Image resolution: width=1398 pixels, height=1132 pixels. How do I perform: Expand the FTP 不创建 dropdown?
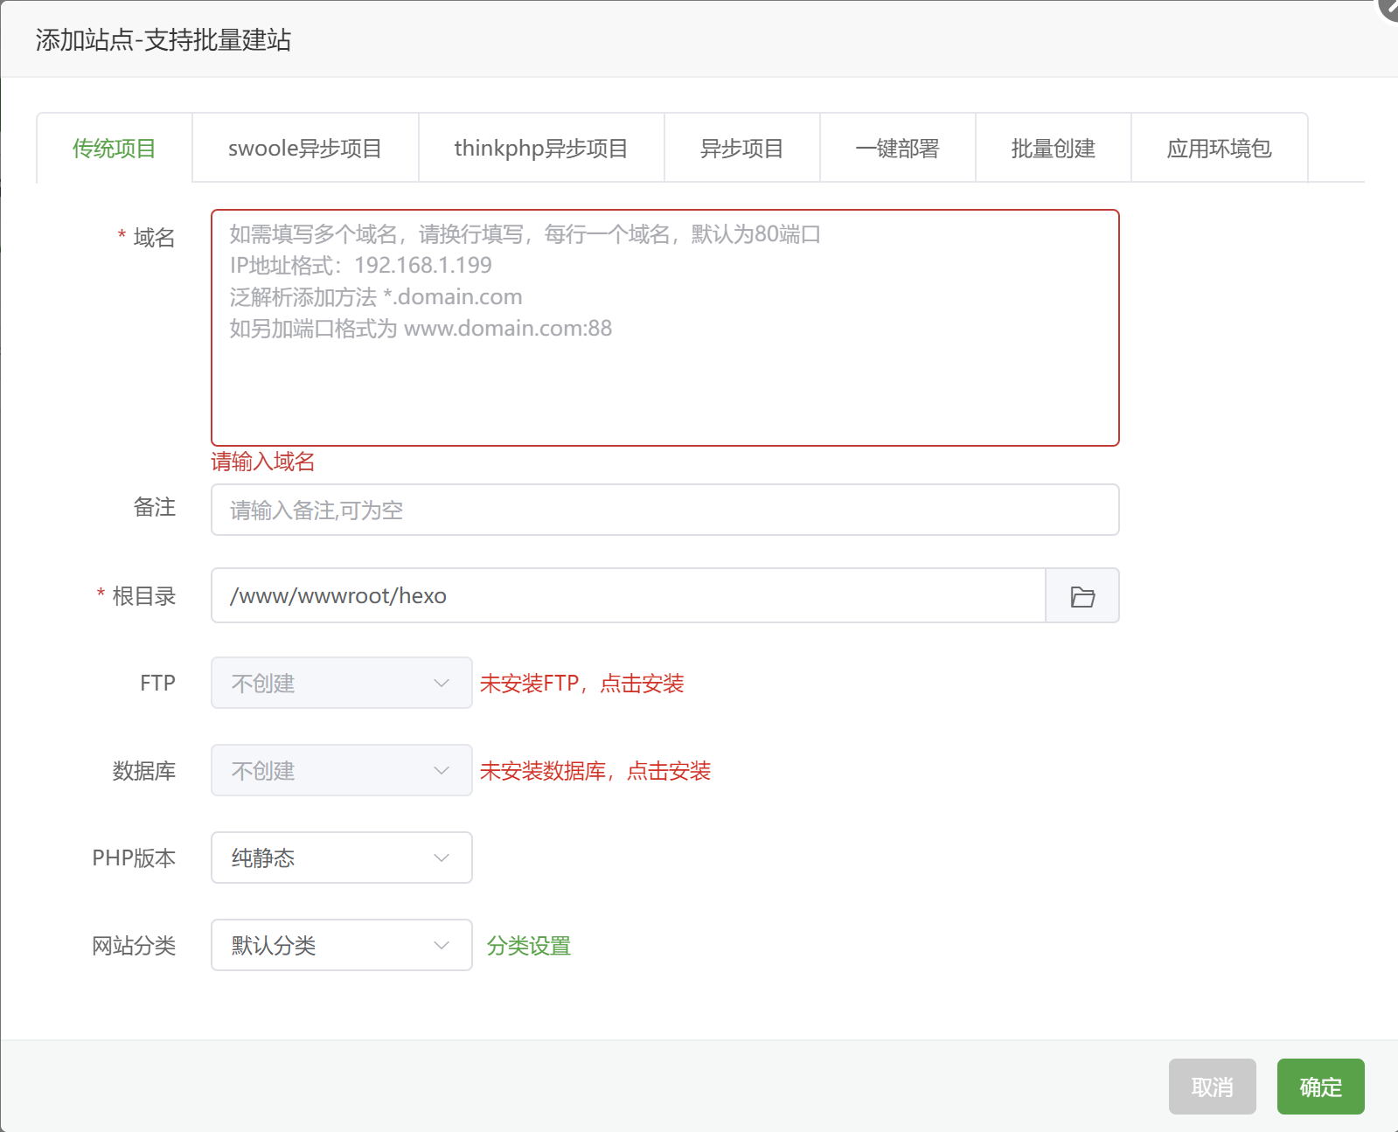pos(342,683)
